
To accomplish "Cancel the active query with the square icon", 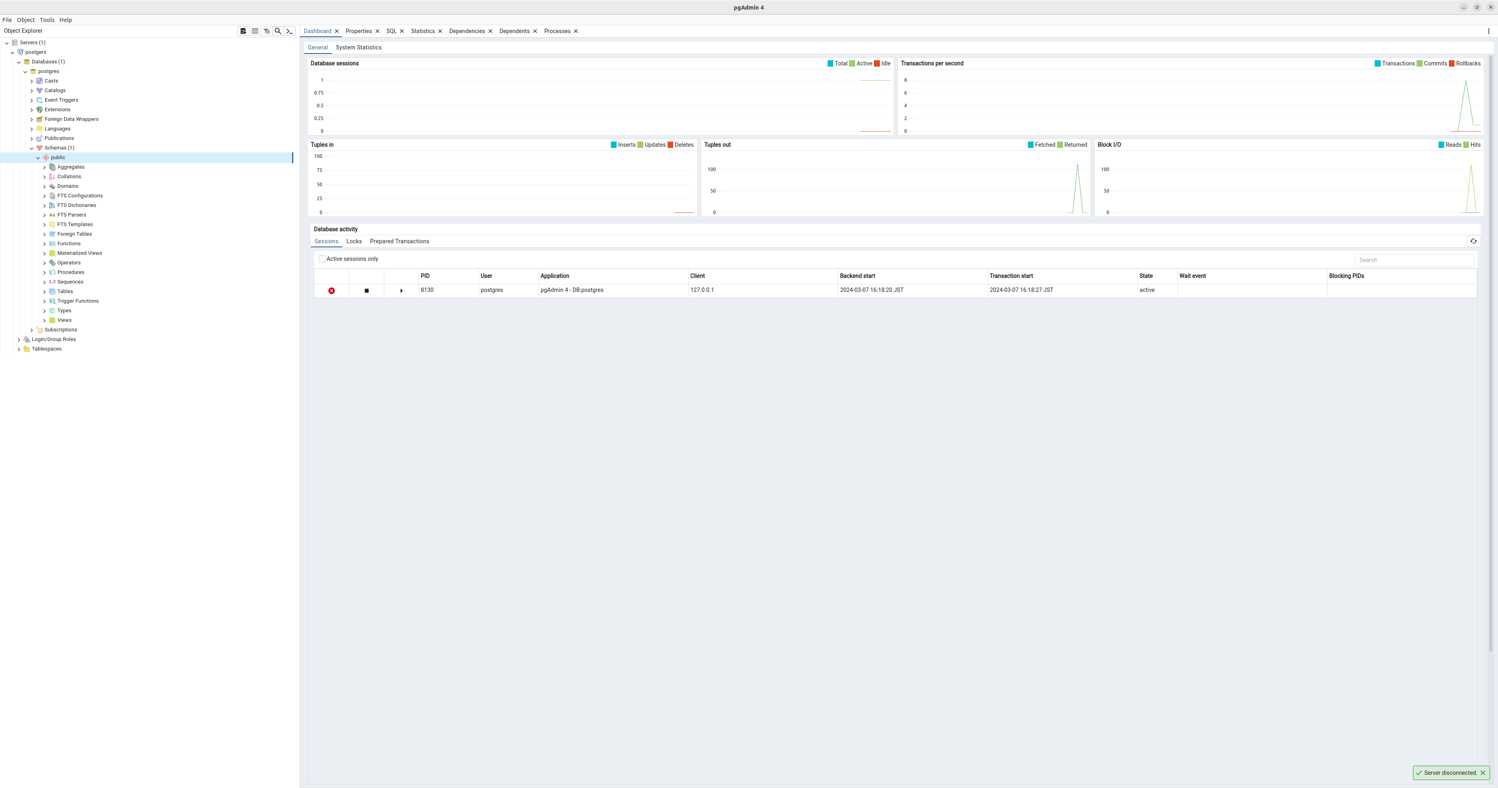I will point(366,291).
